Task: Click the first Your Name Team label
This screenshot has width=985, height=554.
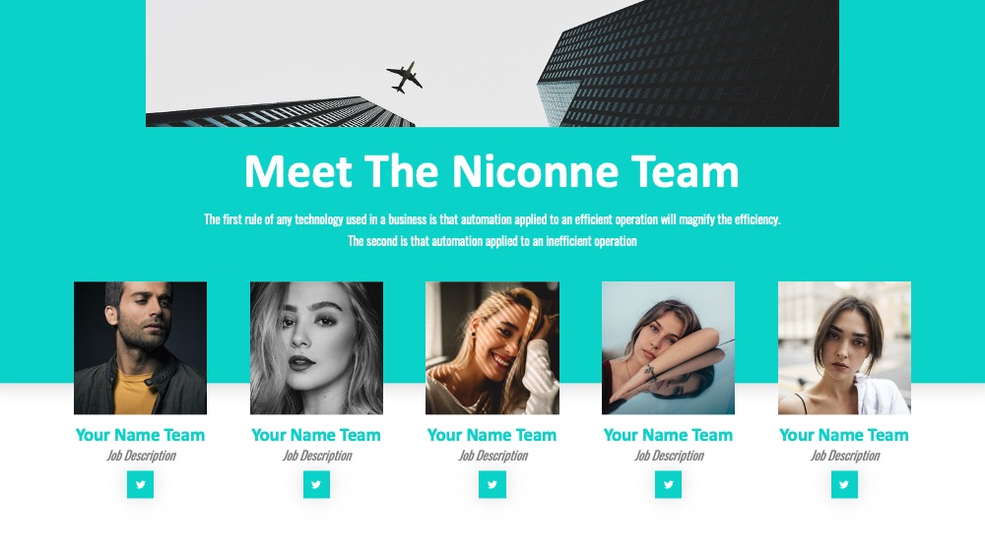Action: pos(140,435)
